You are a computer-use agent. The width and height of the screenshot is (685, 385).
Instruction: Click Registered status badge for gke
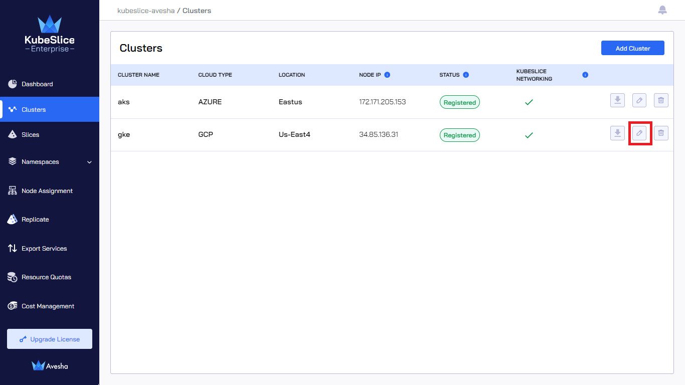pyautogui.click(x=460, y=135)
